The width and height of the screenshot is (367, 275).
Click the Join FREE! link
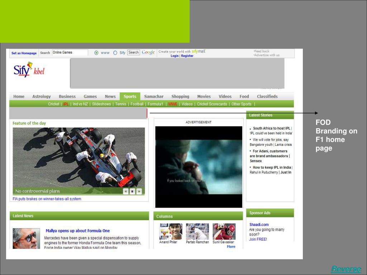[258, 239]
